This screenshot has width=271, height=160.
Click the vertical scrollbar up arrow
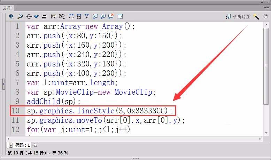click(266, 25)
